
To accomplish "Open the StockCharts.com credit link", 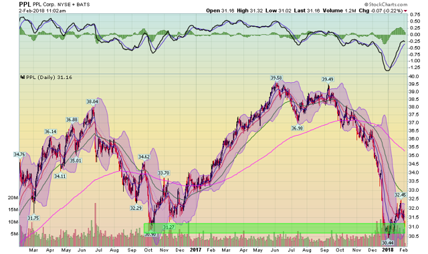I will (x=386, y=5).
